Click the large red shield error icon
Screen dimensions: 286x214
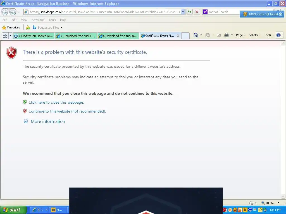(11, 53)
